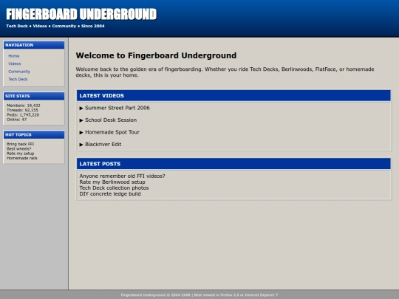The width and height of the screenshot is (399, 299).
Task: Click the Hot Topics panel header
Action: [34, 135]
